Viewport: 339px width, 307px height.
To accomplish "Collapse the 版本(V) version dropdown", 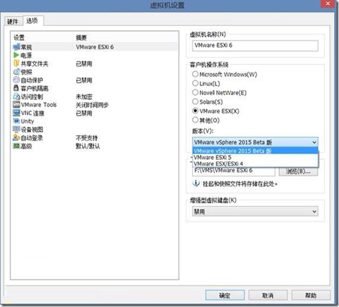I will pos(314,143).
